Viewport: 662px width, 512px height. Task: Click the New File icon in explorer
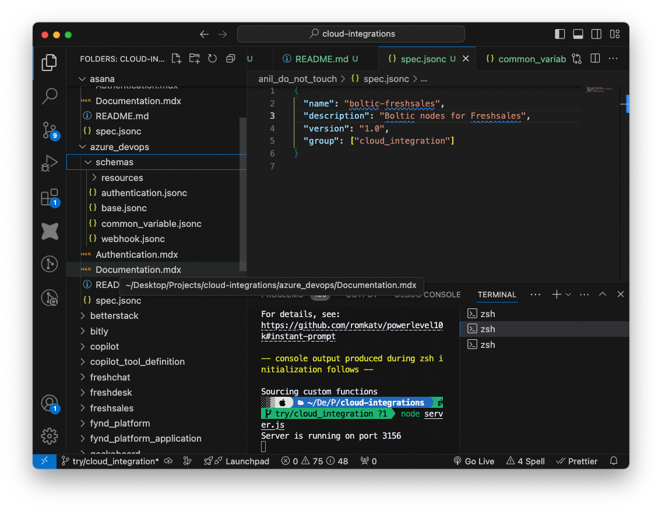177,59
